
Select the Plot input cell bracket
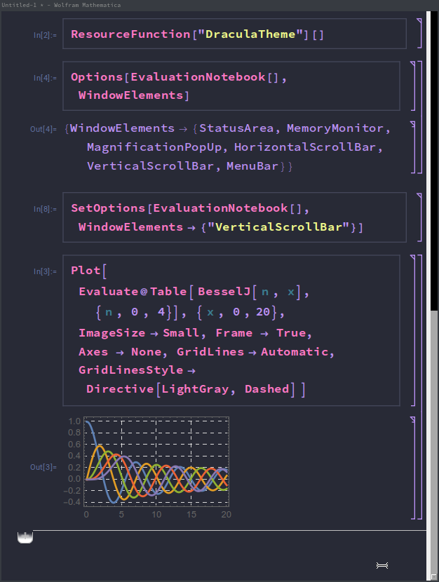tap(412, 330)
